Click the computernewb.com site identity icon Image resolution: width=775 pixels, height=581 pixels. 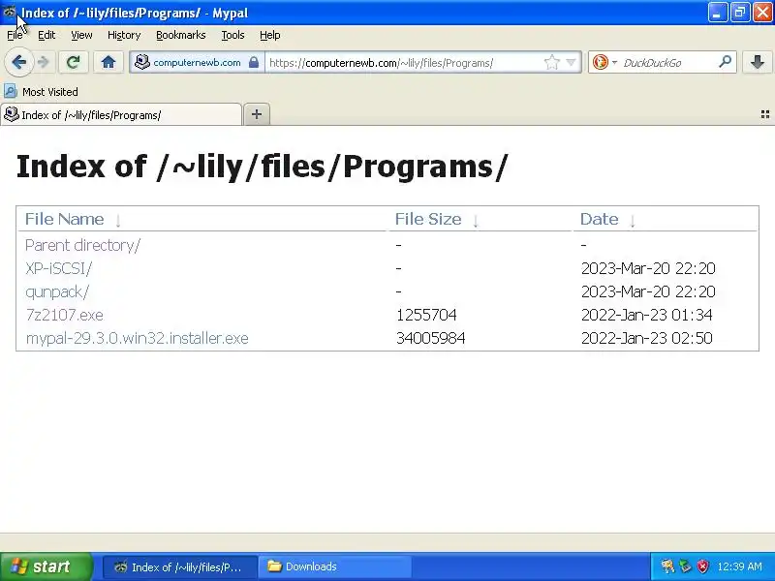tap(141, 62)
